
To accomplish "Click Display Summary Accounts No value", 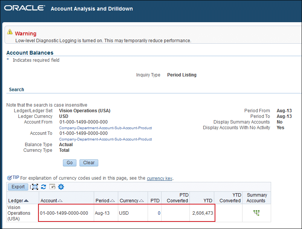I will (x=279, y=122).
